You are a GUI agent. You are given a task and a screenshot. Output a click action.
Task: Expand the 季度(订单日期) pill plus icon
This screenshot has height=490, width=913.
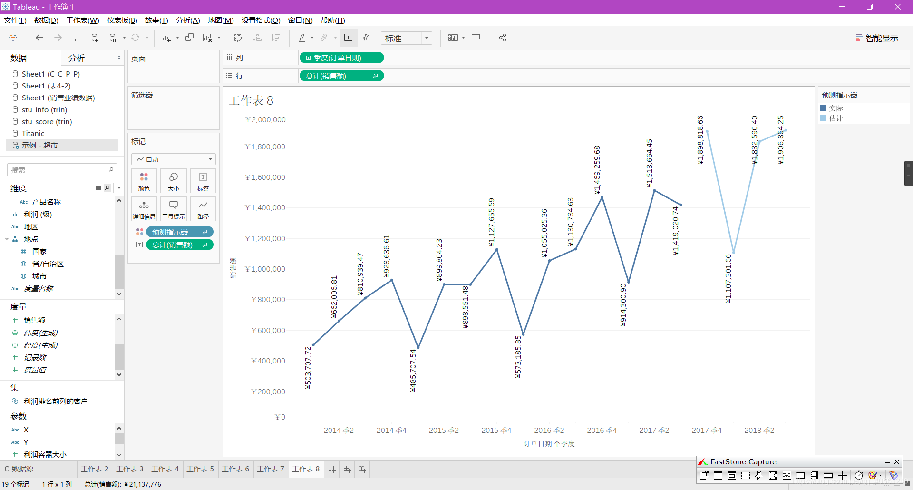pos(308,58)
